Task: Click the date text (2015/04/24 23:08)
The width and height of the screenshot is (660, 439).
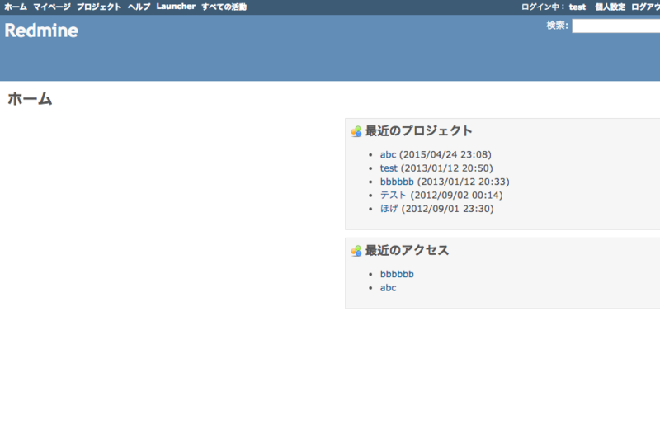Action: point(445,154)
